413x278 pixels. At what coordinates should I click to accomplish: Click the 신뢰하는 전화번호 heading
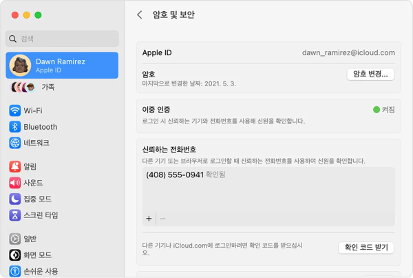[x=169, y=150]
